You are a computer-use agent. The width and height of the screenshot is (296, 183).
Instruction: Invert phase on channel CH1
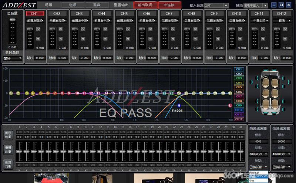[x=38, y=29]
